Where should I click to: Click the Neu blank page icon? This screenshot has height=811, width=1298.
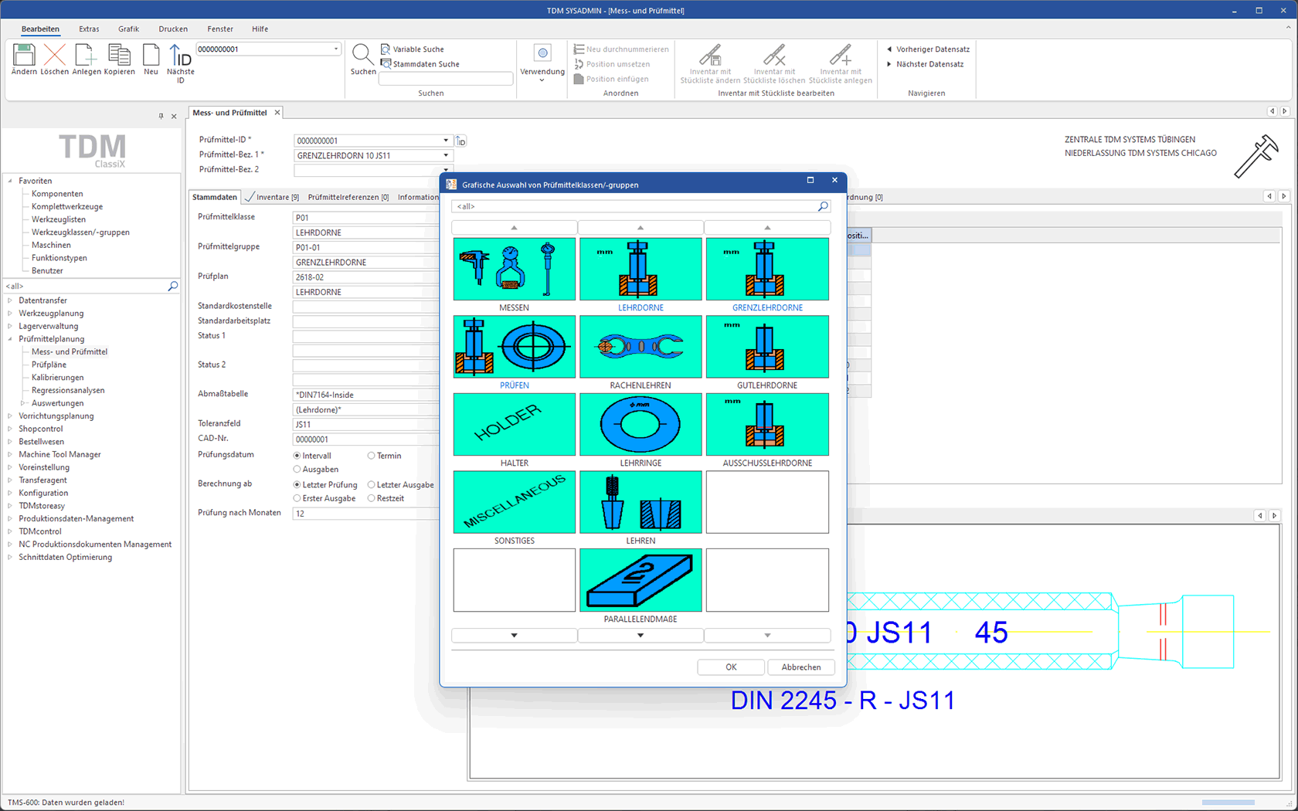point(151,55)
